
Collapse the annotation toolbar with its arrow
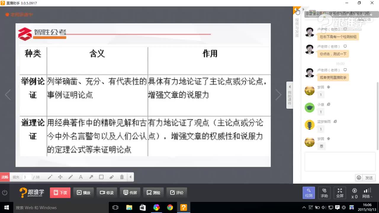pyautogui.click(x=131, y=177)
